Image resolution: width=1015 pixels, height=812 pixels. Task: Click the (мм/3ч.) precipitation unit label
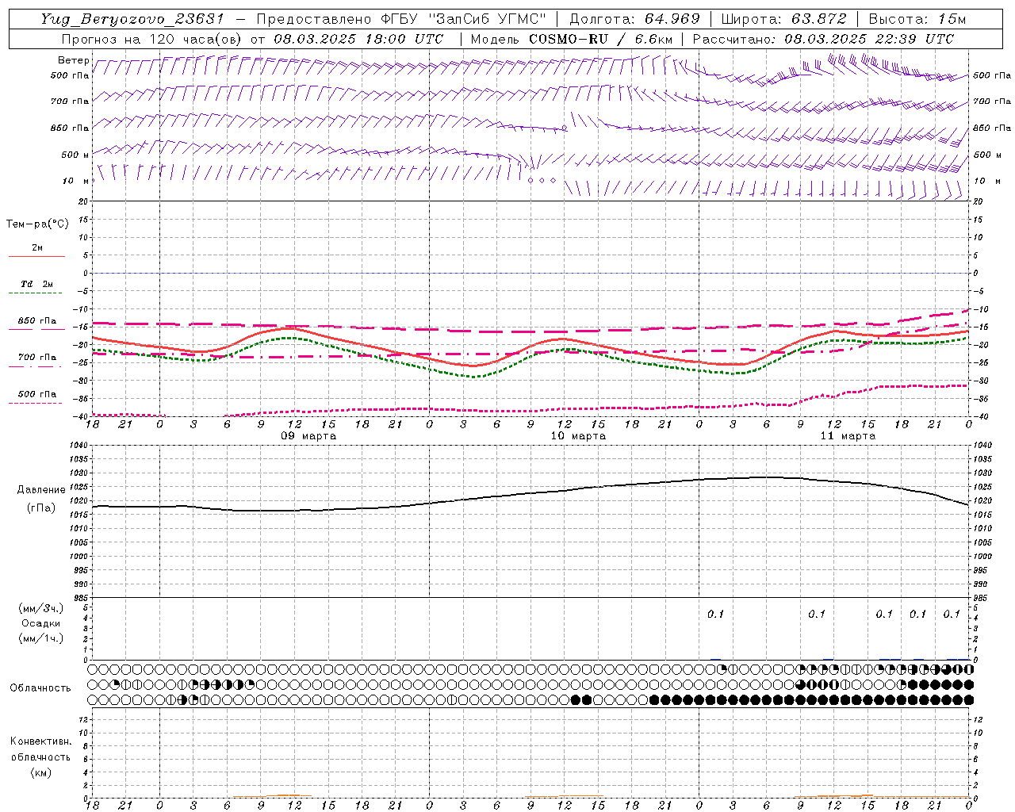click(x=41, y=608)
